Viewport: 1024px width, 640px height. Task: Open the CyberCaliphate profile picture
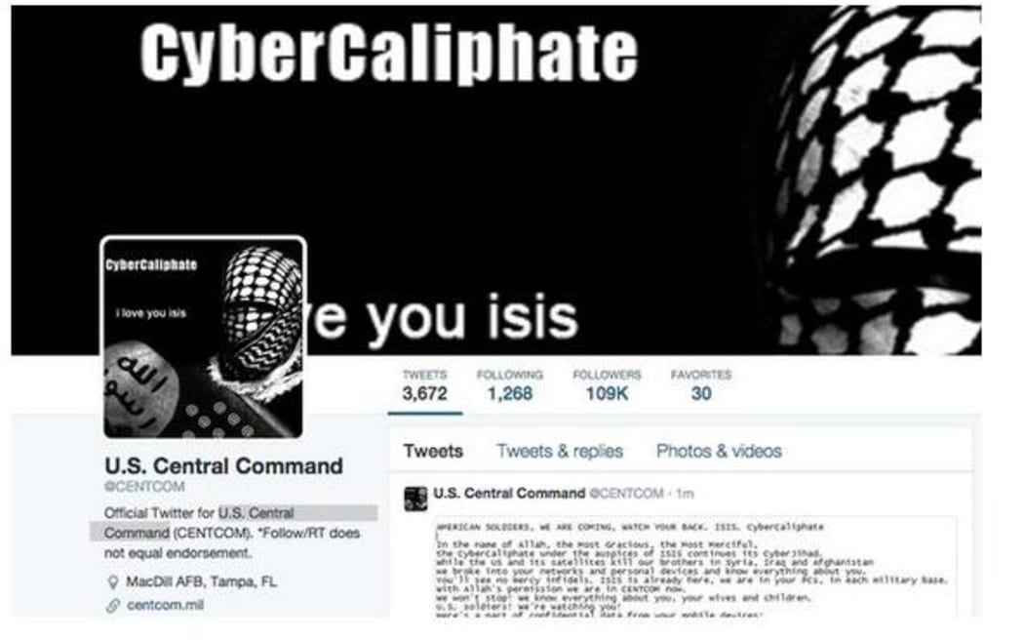[203, 338]
